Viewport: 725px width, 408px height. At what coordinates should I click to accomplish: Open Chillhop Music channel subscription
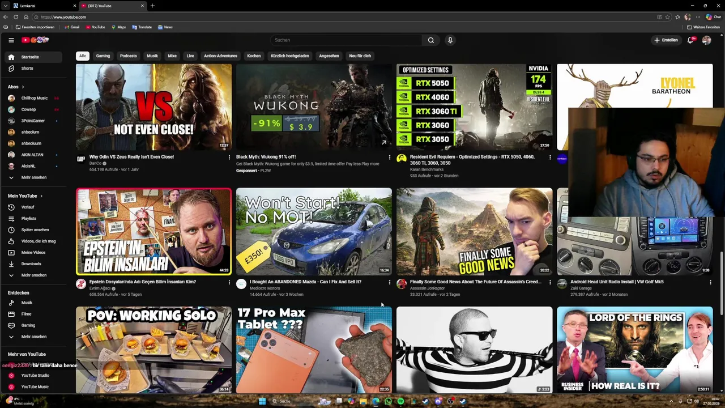(x=34, y=98)
